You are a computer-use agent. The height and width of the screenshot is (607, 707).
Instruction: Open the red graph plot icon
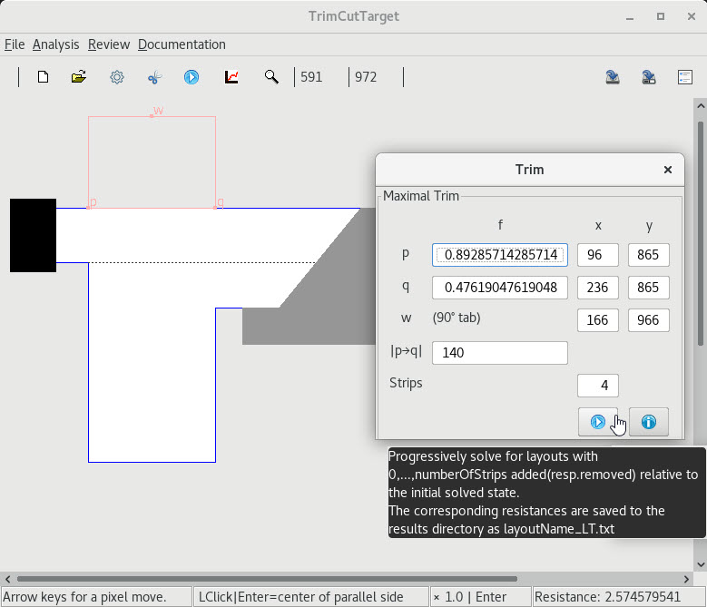(x=231, y=78)
